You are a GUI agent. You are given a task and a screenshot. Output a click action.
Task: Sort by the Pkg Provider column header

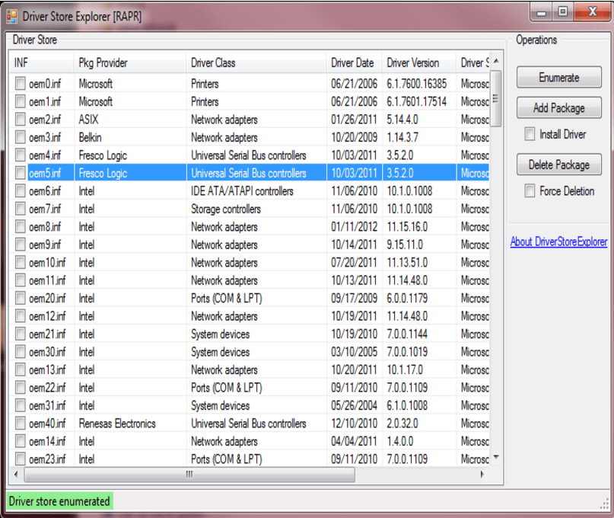point(129,62)
